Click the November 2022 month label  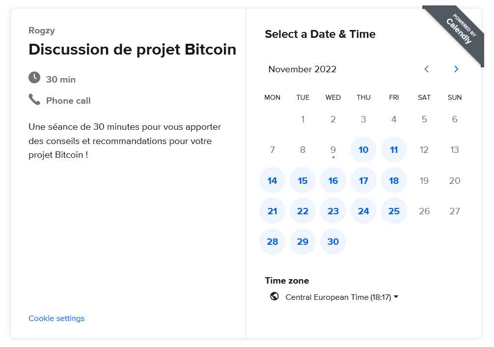[x=302, y=69]
